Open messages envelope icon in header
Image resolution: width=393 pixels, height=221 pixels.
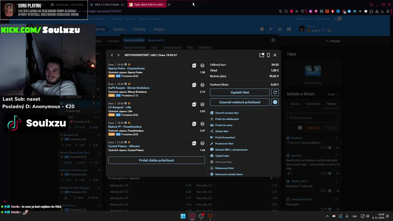point(289,29)
